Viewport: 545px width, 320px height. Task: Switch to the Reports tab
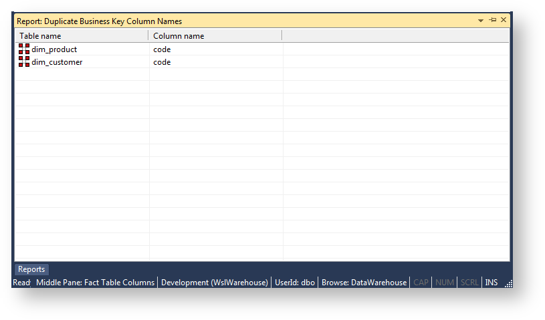[x=31, y=269]
